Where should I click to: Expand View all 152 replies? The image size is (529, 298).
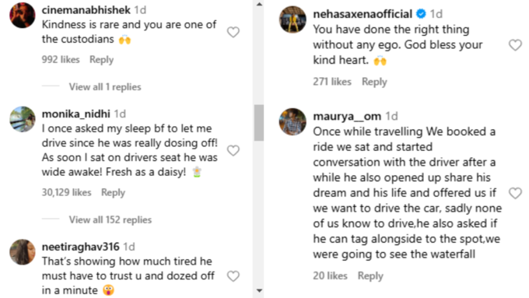tap(110, 220)
